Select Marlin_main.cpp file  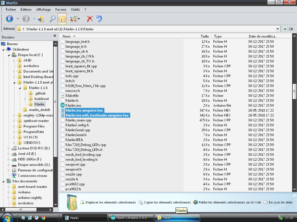78,120
